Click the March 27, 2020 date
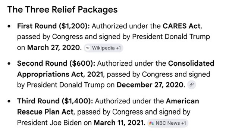The width and height of the screenshot is (226, 134). [53, 48]
